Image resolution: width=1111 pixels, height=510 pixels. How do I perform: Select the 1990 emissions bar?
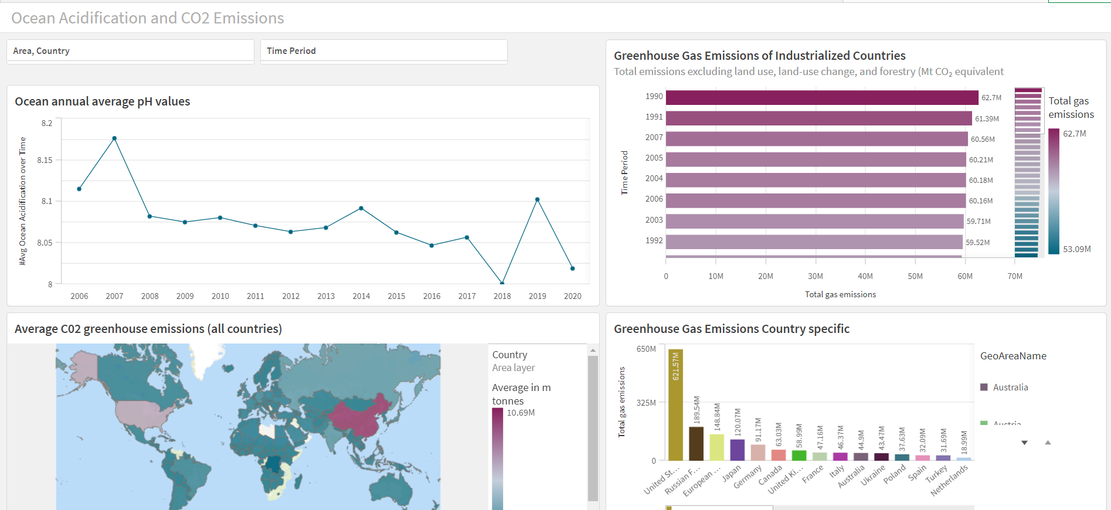pos(821,97)
